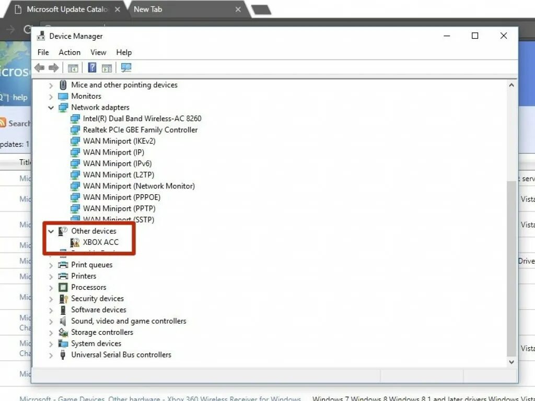Click the Sound controllers speaker icon

point(63,321)
